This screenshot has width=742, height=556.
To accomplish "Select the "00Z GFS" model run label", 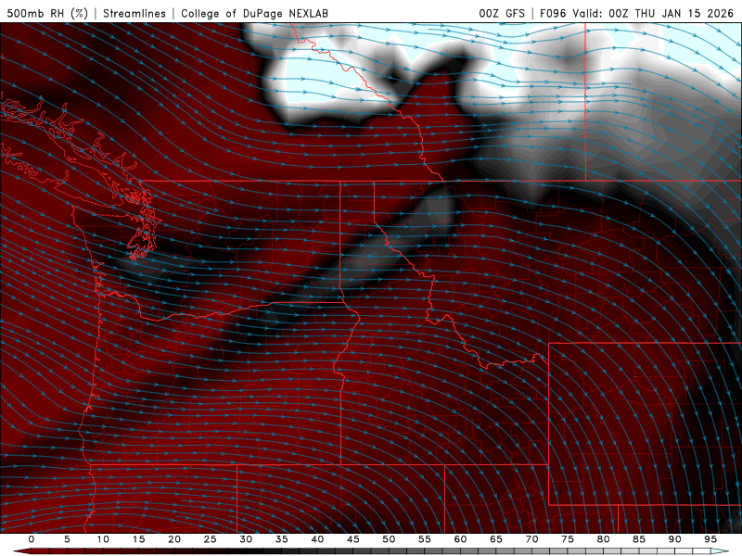I will pos(502,13).
